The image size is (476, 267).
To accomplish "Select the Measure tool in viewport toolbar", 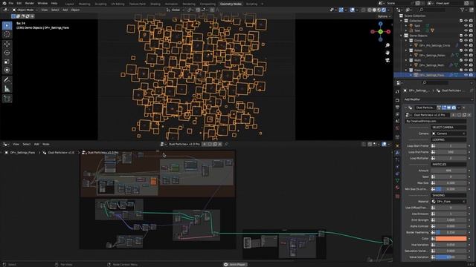I will (7, 89).
